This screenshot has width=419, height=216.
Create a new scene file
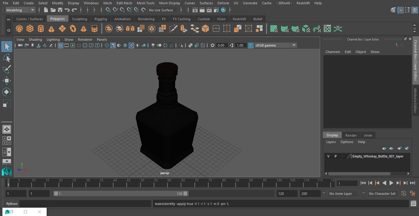(x=46, y=10)
